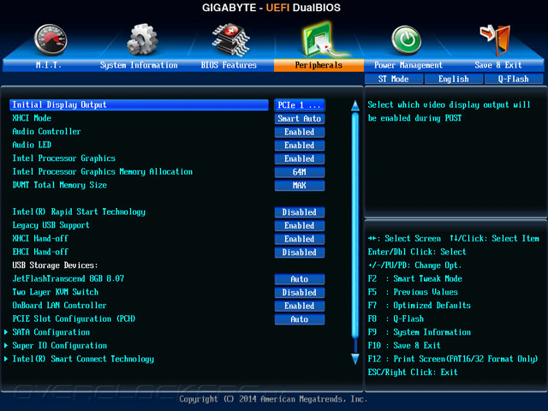Click the scrollbar up arrow
The height and width of the screenshot is (411, 548).
(355, 105)
